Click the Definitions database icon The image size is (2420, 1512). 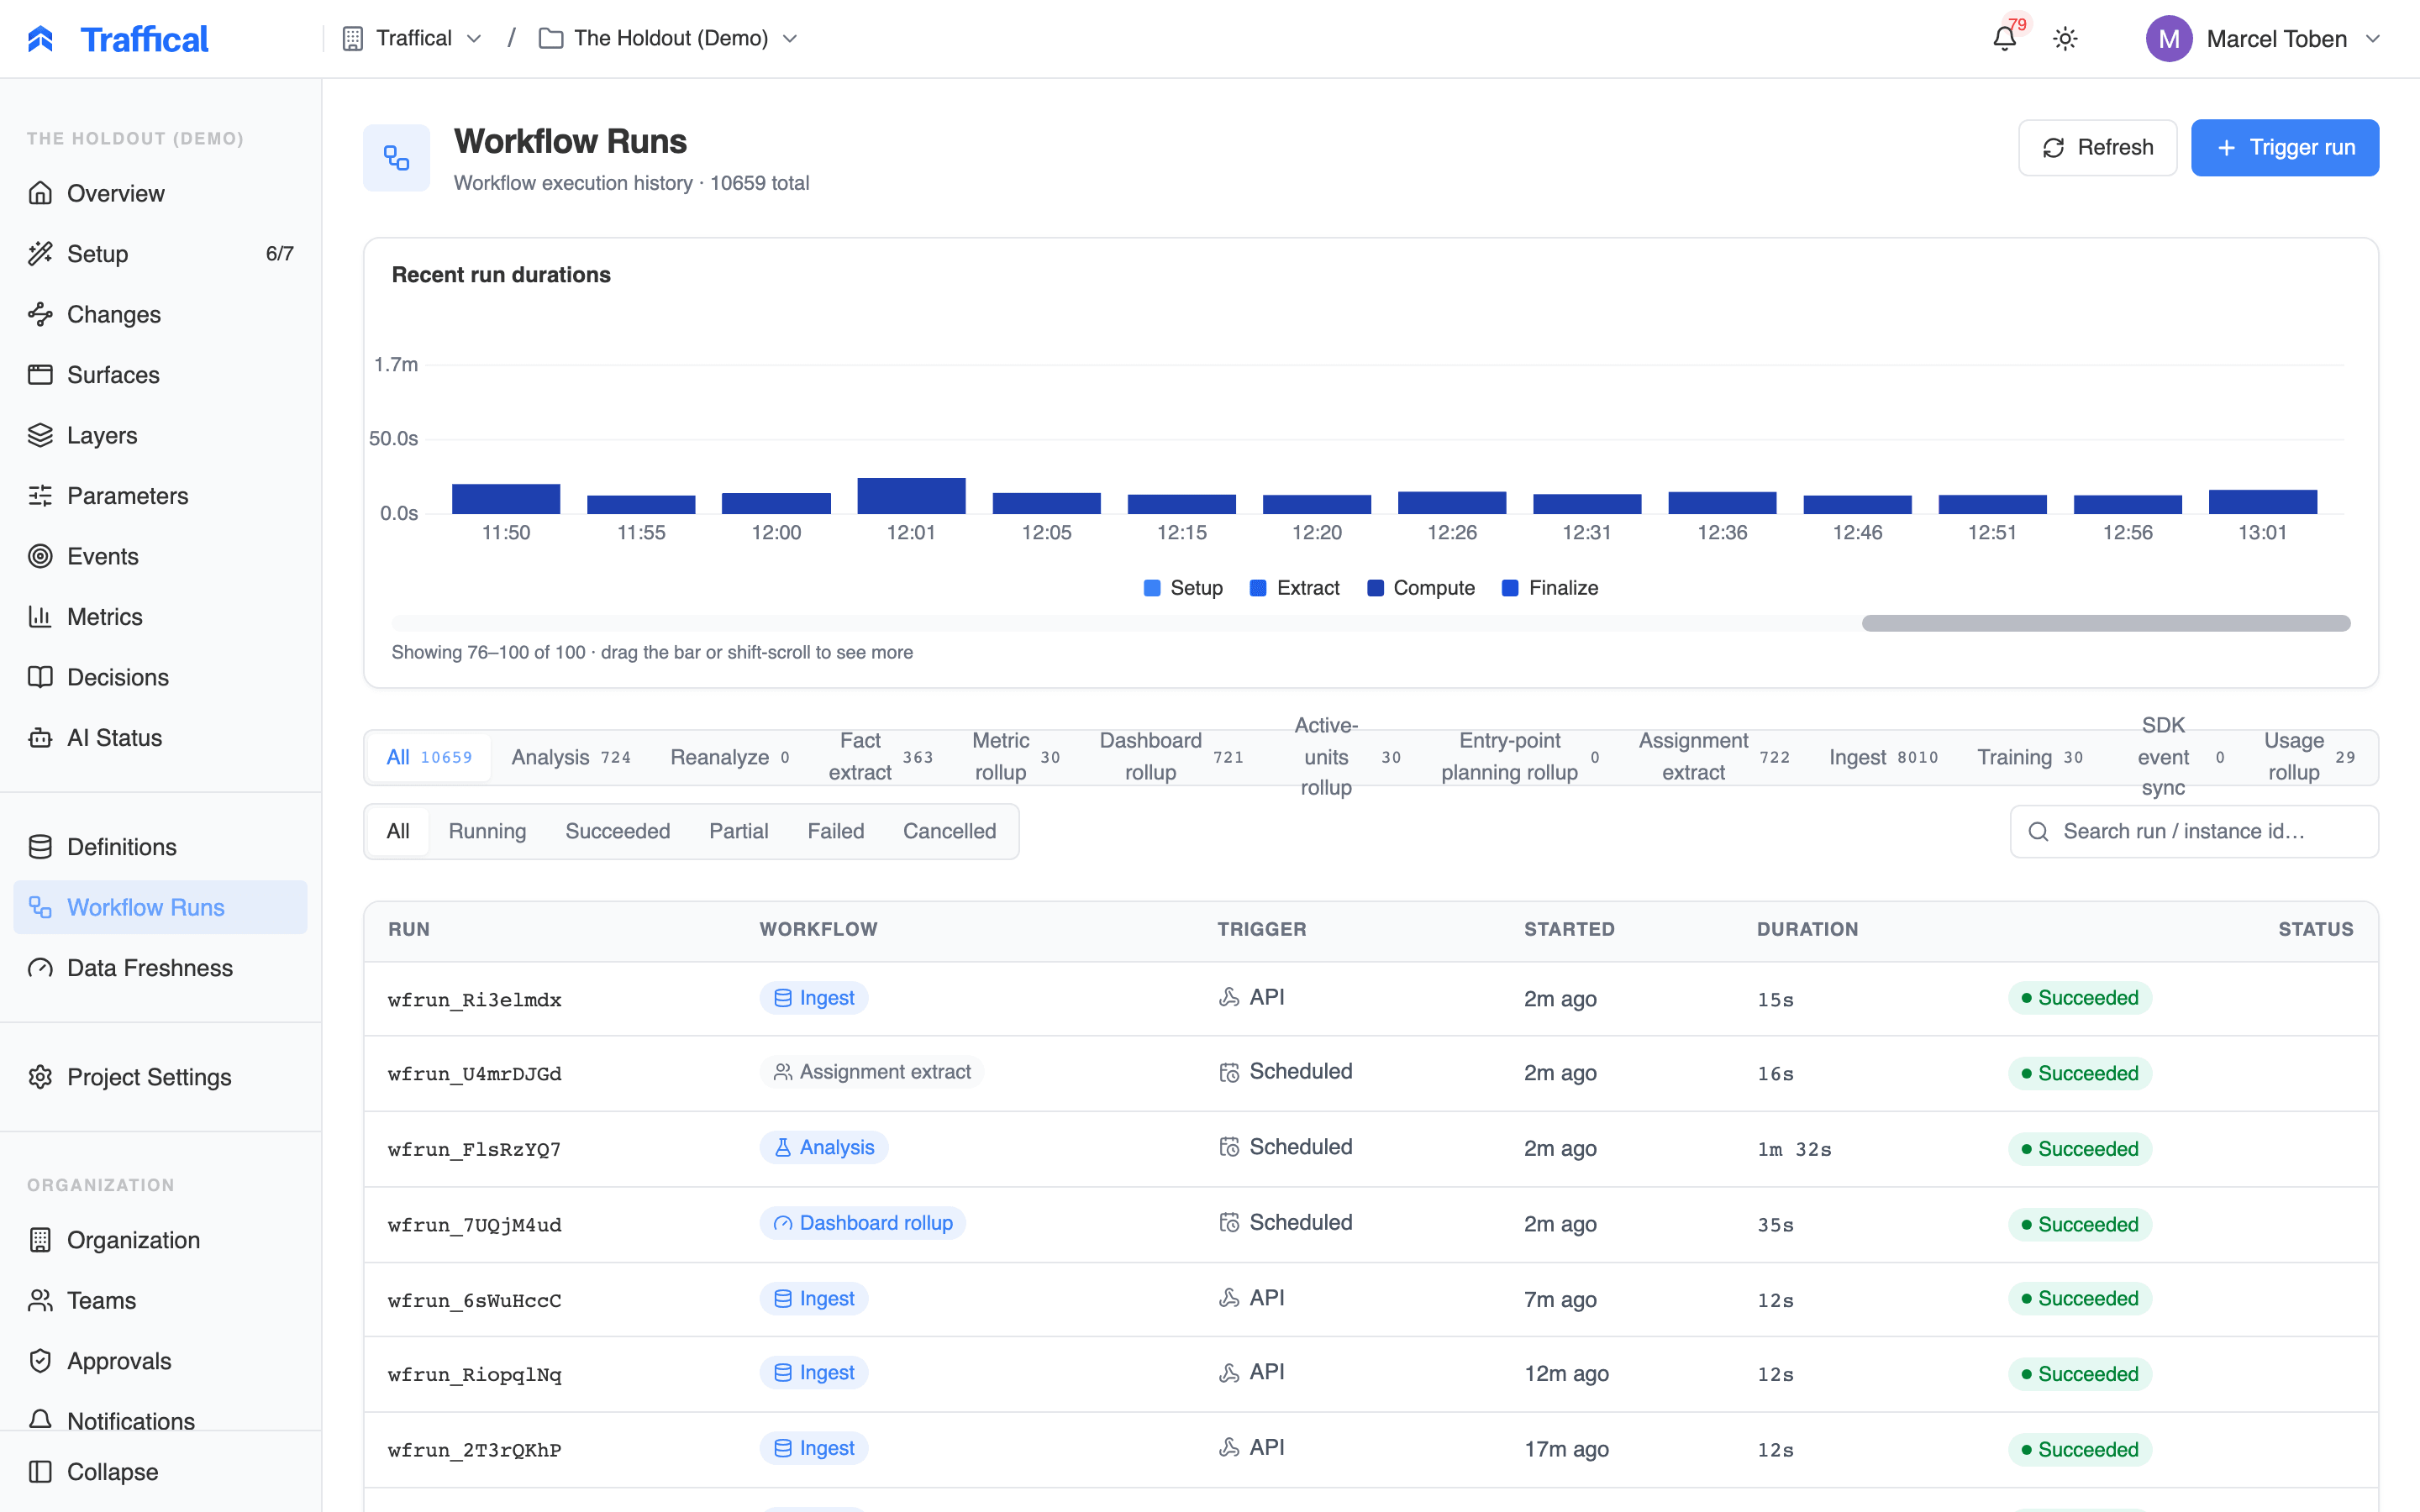tap(40, 847)
